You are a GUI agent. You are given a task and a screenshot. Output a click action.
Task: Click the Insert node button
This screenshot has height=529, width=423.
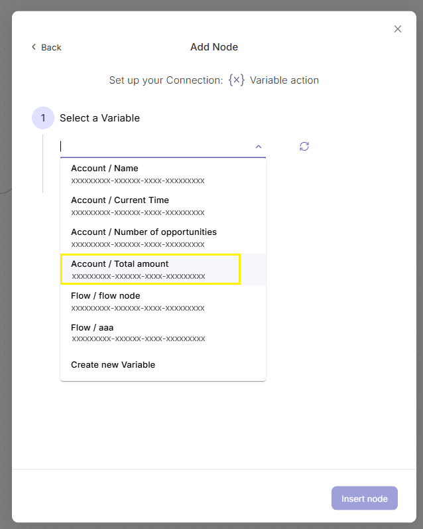coord(365,498)
